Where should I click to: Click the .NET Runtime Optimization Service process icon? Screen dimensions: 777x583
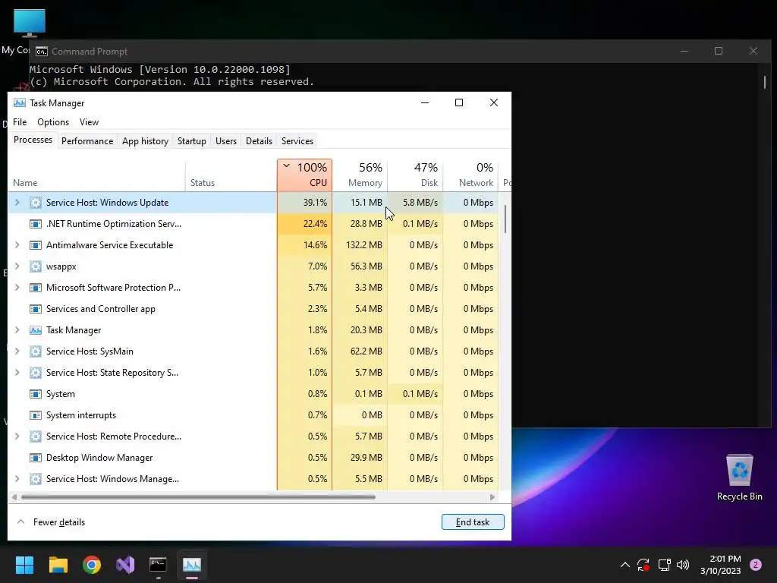pyautogui.click(x=35, y=224)
